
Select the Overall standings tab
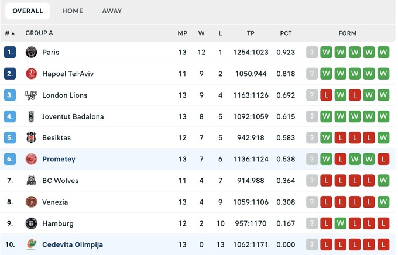pos(28,11)
